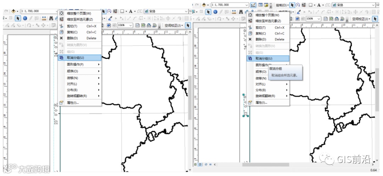Click refresh view icon at right window bottom
Viewport: 383px width, 176px height.
pyautogui.click(x=206, y=164)
